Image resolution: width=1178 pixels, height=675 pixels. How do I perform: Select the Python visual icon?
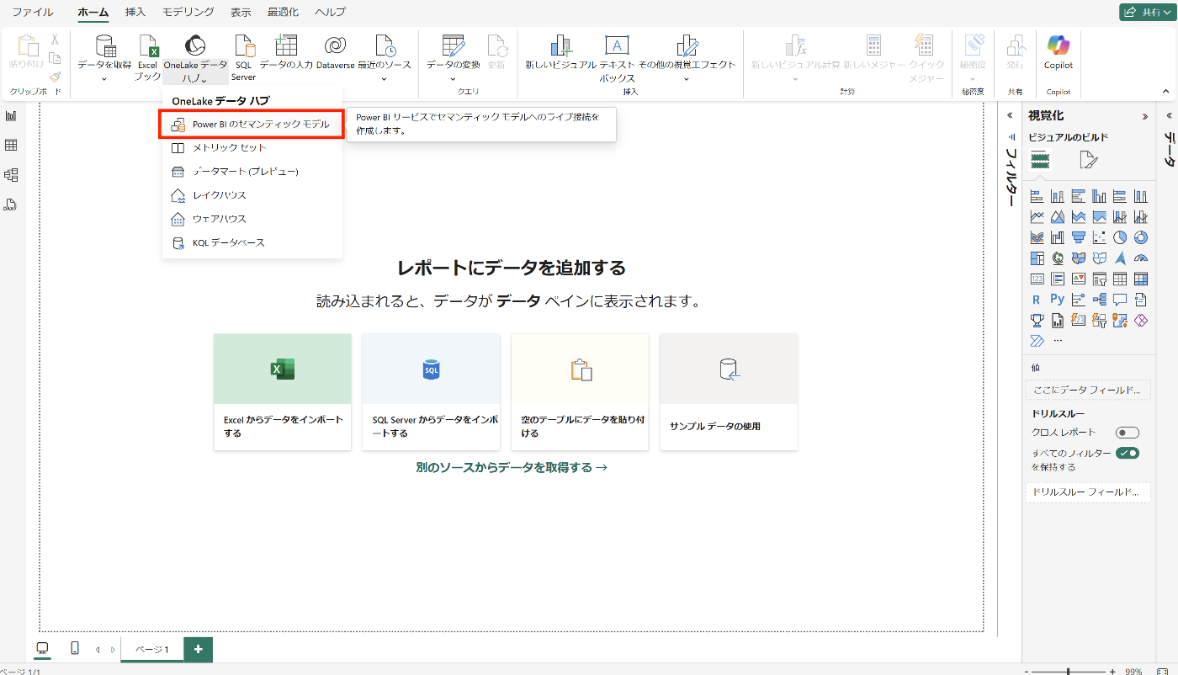(1058, 300)
